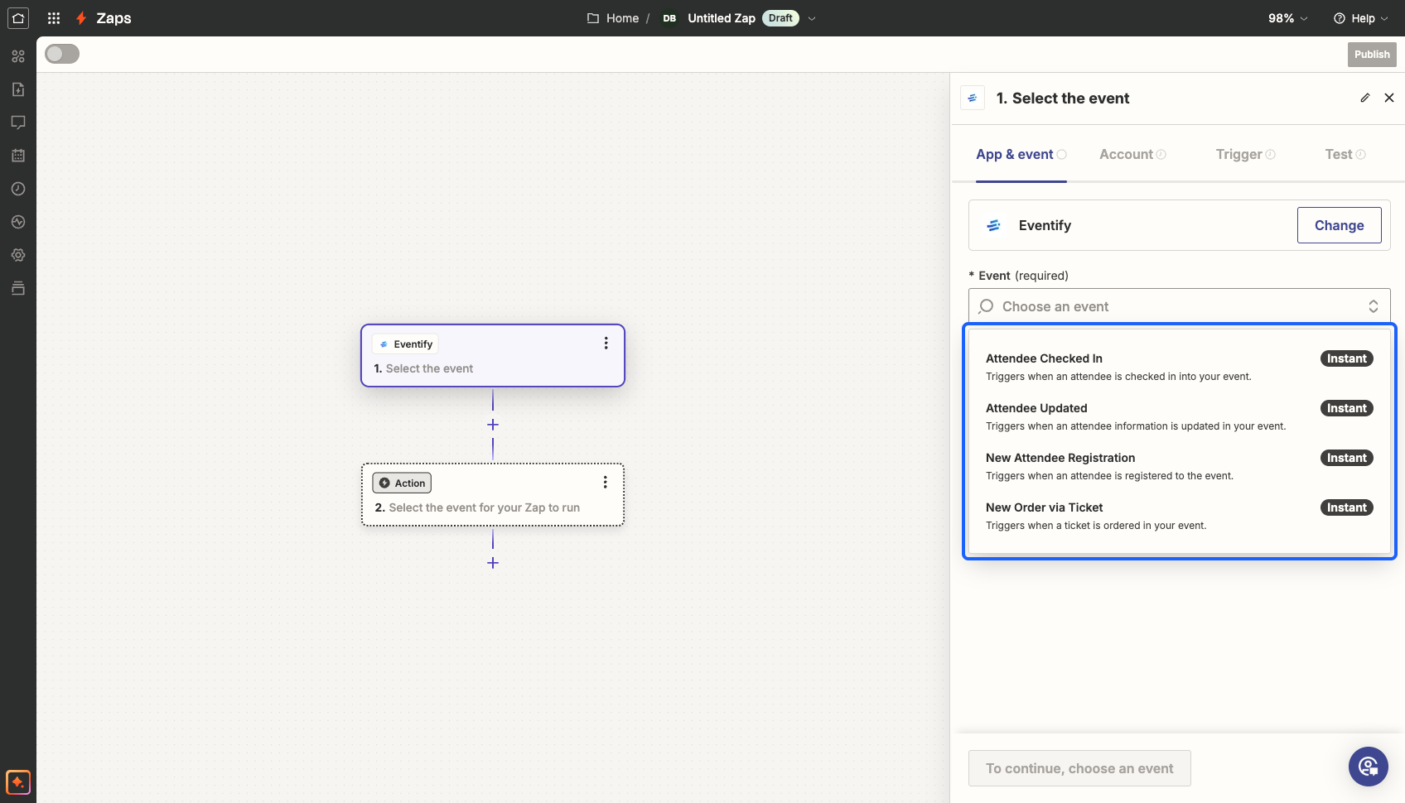Viewport: 1405px width, 803px height.
Task: Open the home icon in top-left corner
Action: click(18, 18)
